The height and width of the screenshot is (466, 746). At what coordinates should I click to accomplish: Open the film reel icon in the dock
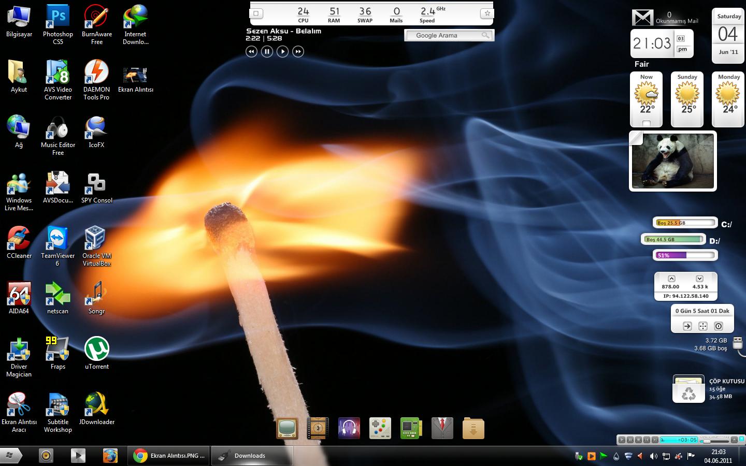pyautogui.click(x=318, y=428)
